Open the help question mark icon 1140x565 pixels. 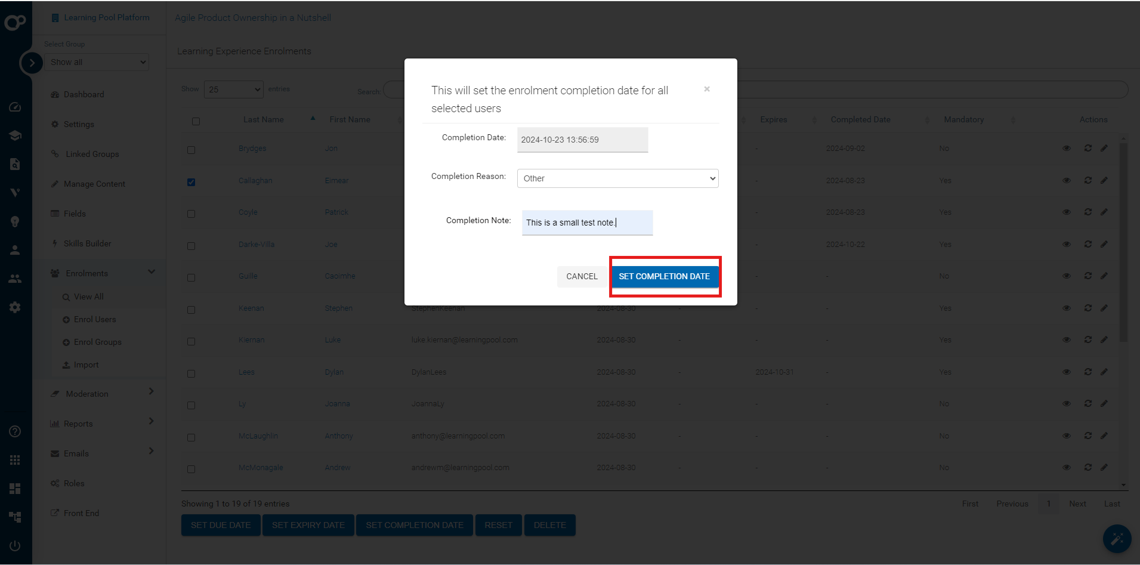[x=15, y=431]
